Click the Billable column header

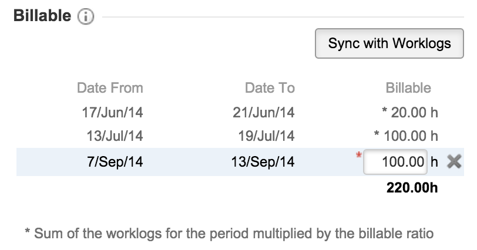tap(408, 88)
